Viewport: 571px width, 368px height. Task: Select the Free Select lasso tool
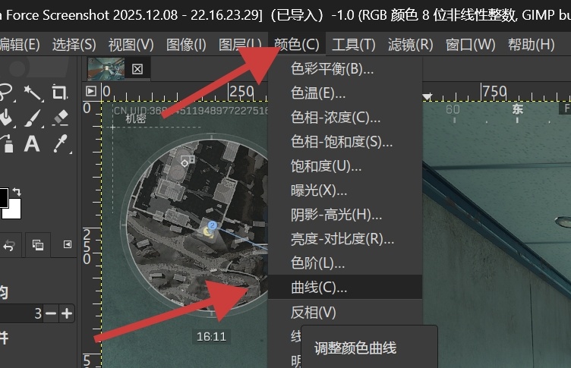(x=6, y=93)
